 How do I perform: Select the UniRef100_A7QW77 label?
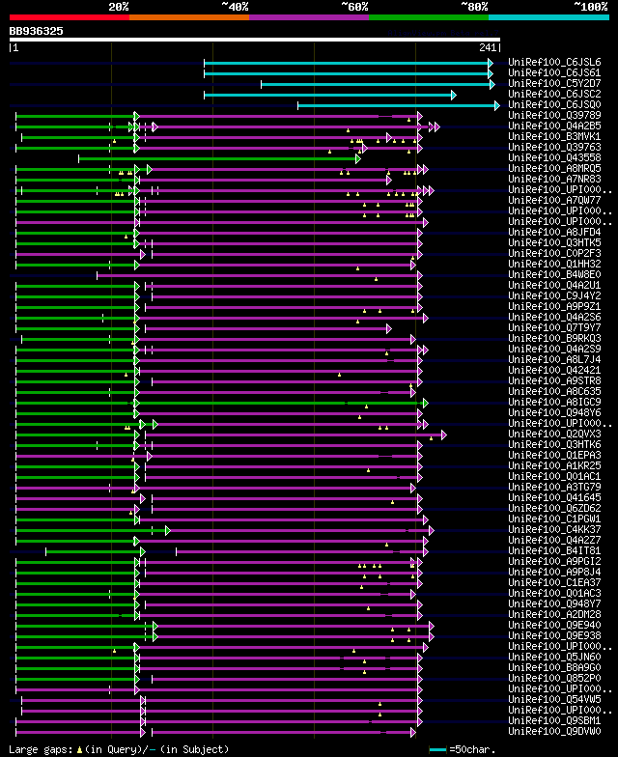click(554, 201)
